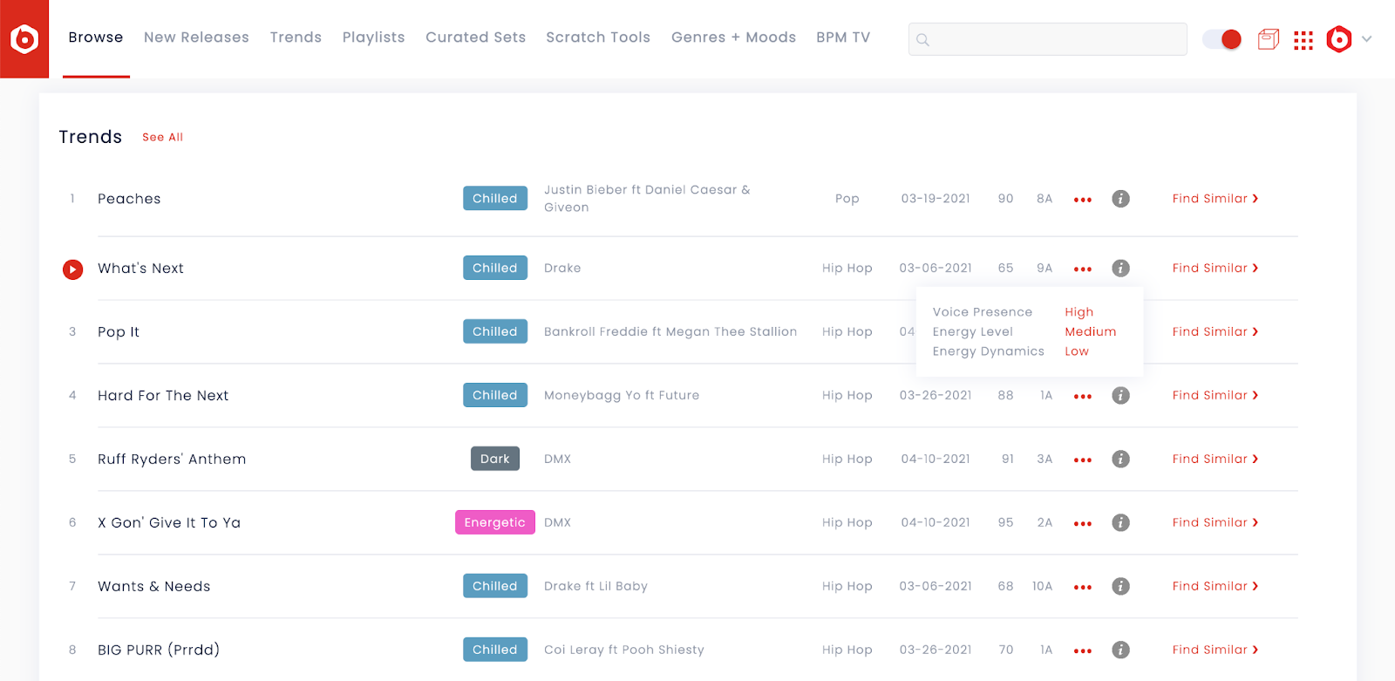Screen dimensions: 1395x681
Task: Select the Browse tab
Action: (x=96, y=37)
